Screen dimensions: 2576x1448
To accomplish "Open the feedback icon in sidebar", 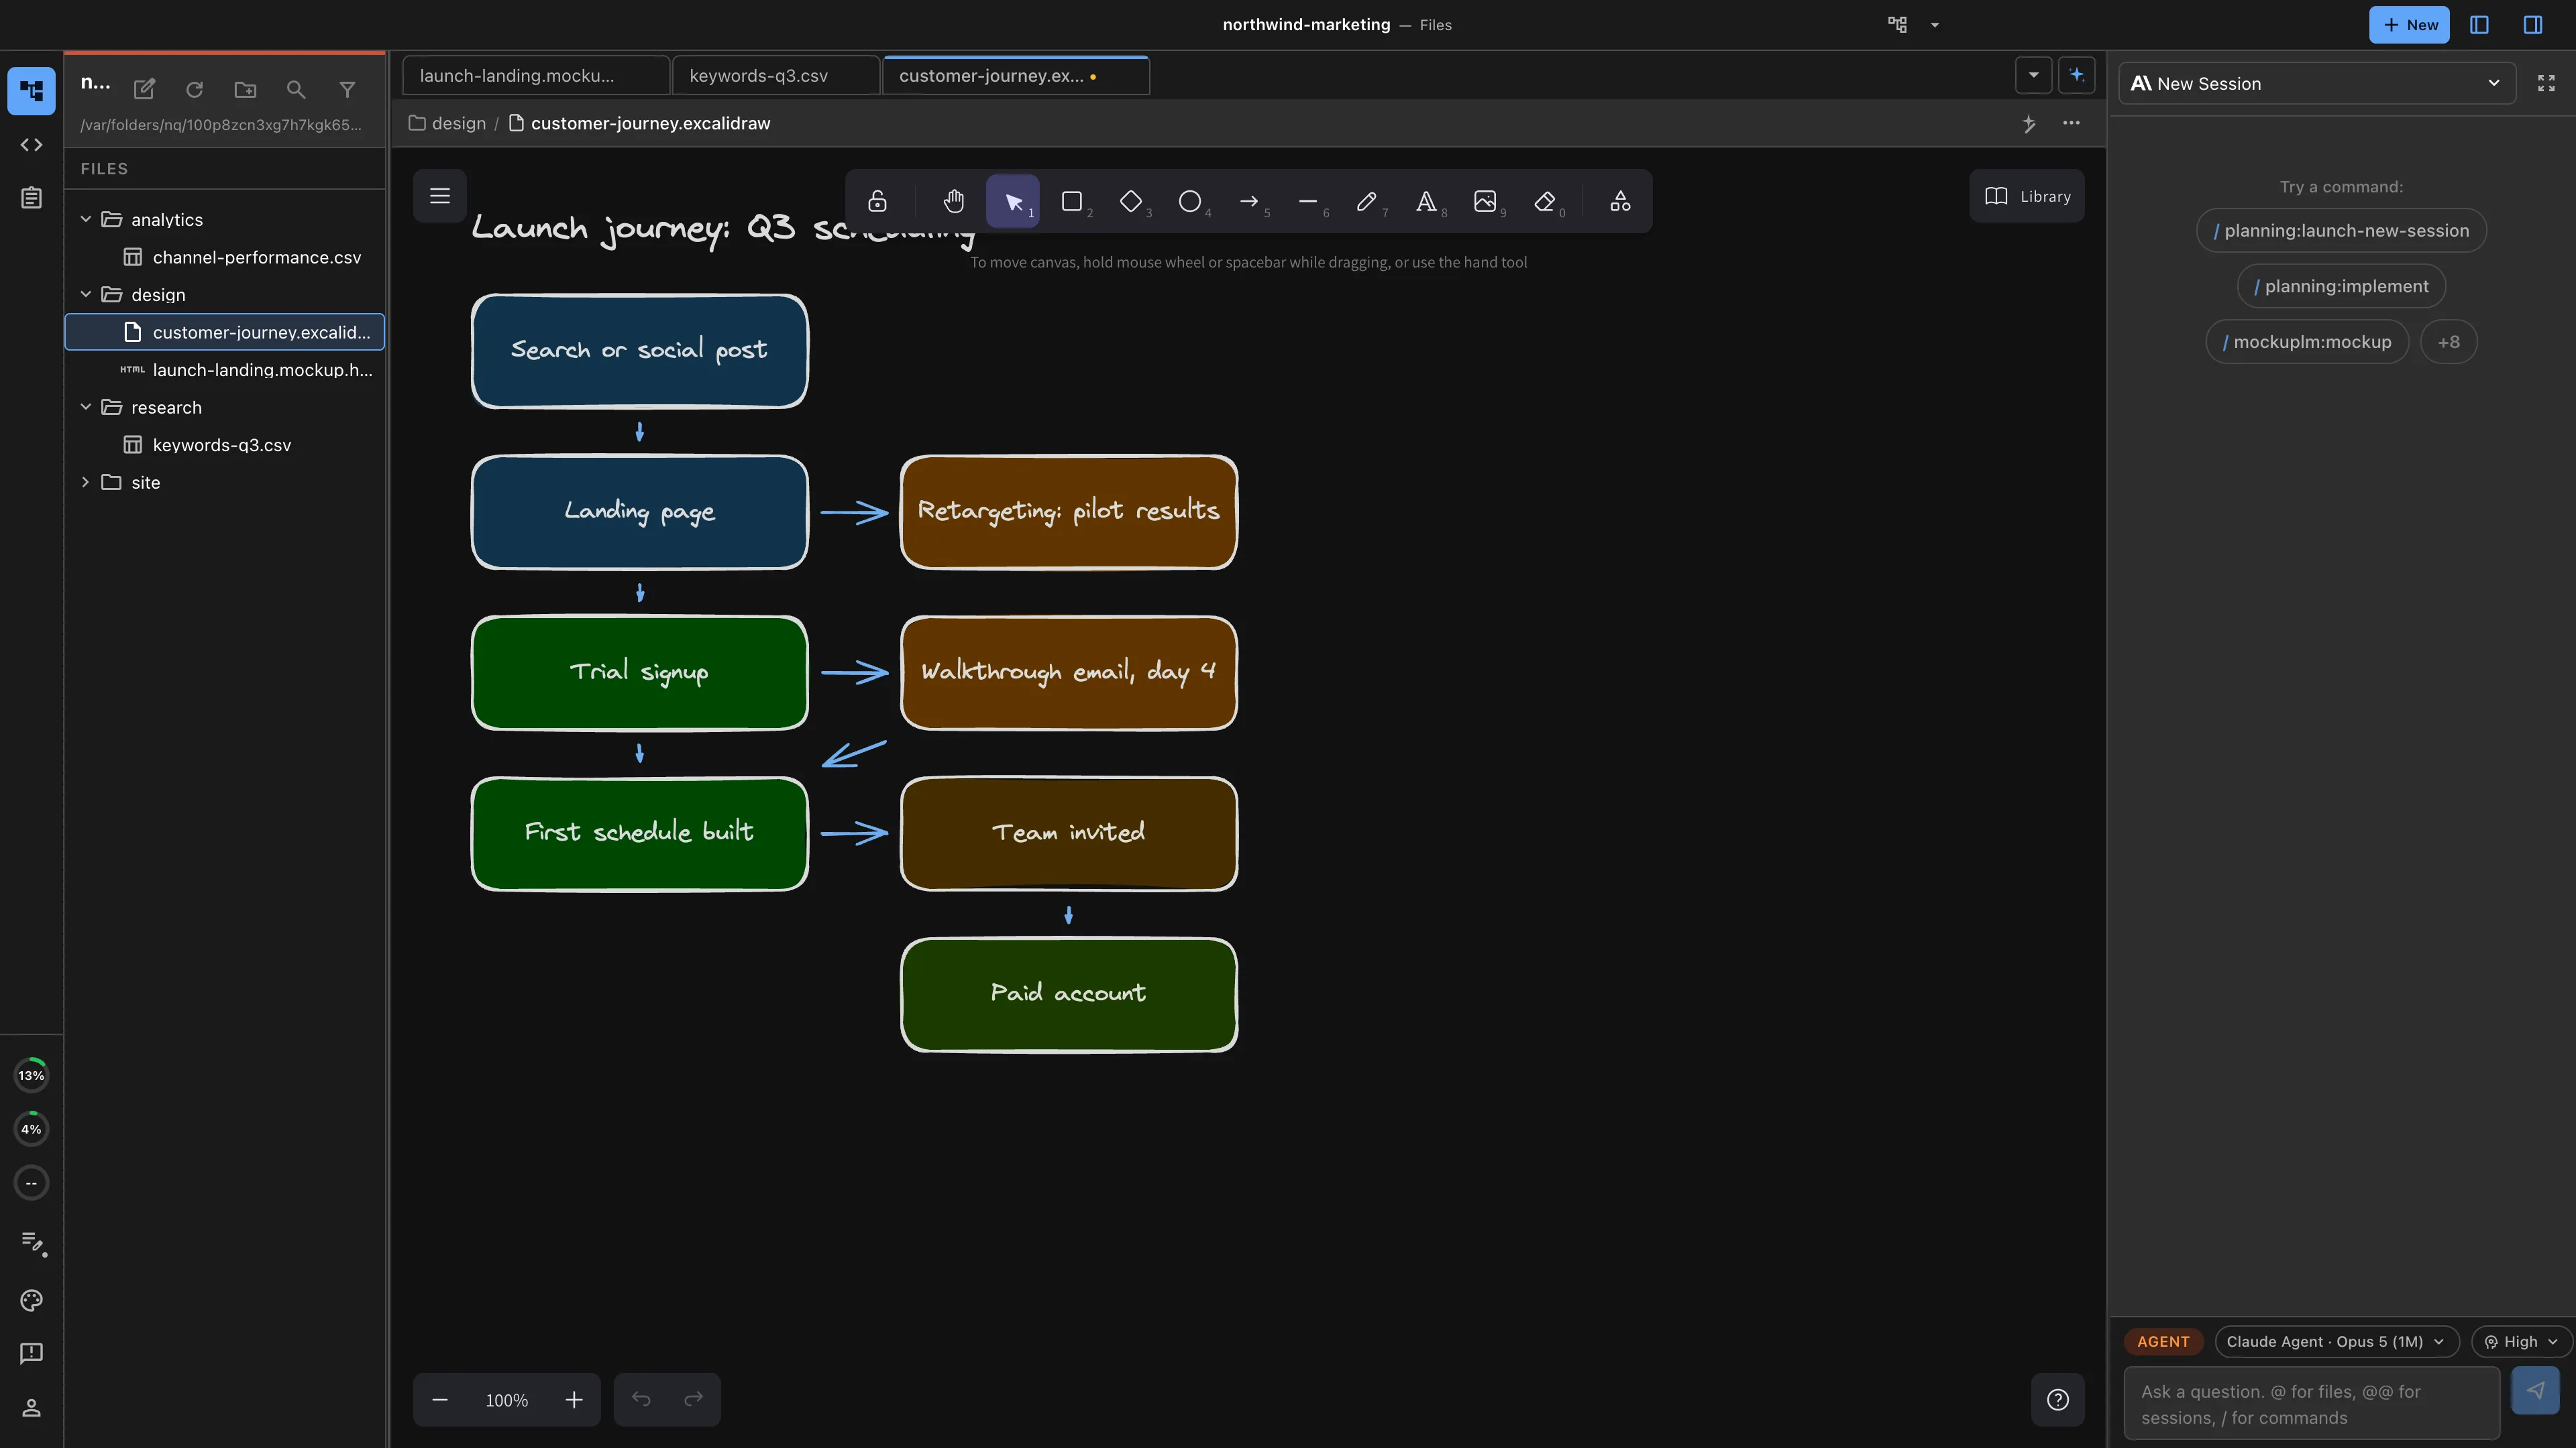I will point(31,1353).
